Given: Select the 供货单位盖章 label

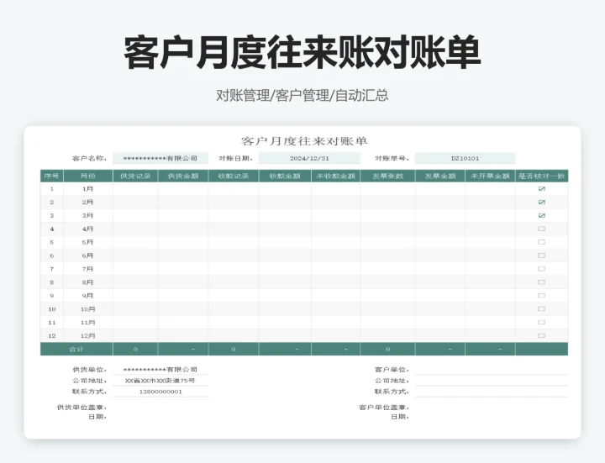Looking at the screenshot, I should pyautogui.click(x=82, y=407).
